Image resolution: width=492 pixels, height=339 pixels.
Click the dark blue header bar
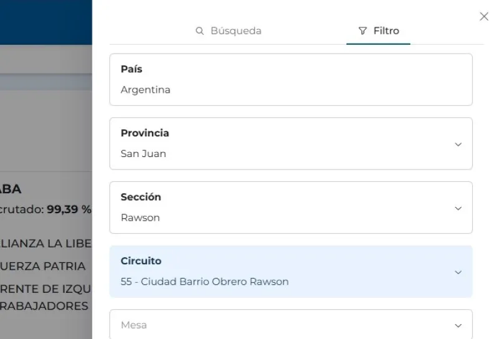pyautogui.click(x=46, y=23)
